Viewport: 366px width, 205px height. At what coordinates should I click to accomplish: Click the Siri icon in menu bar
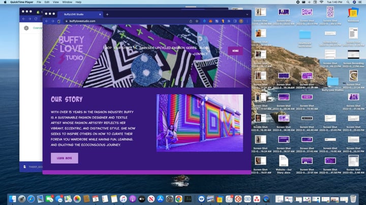click(354, 2)
